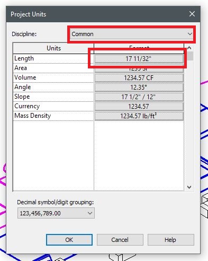
Task: Confirm with the OK button
Action: pyautogui.click(x=69, y=240)
